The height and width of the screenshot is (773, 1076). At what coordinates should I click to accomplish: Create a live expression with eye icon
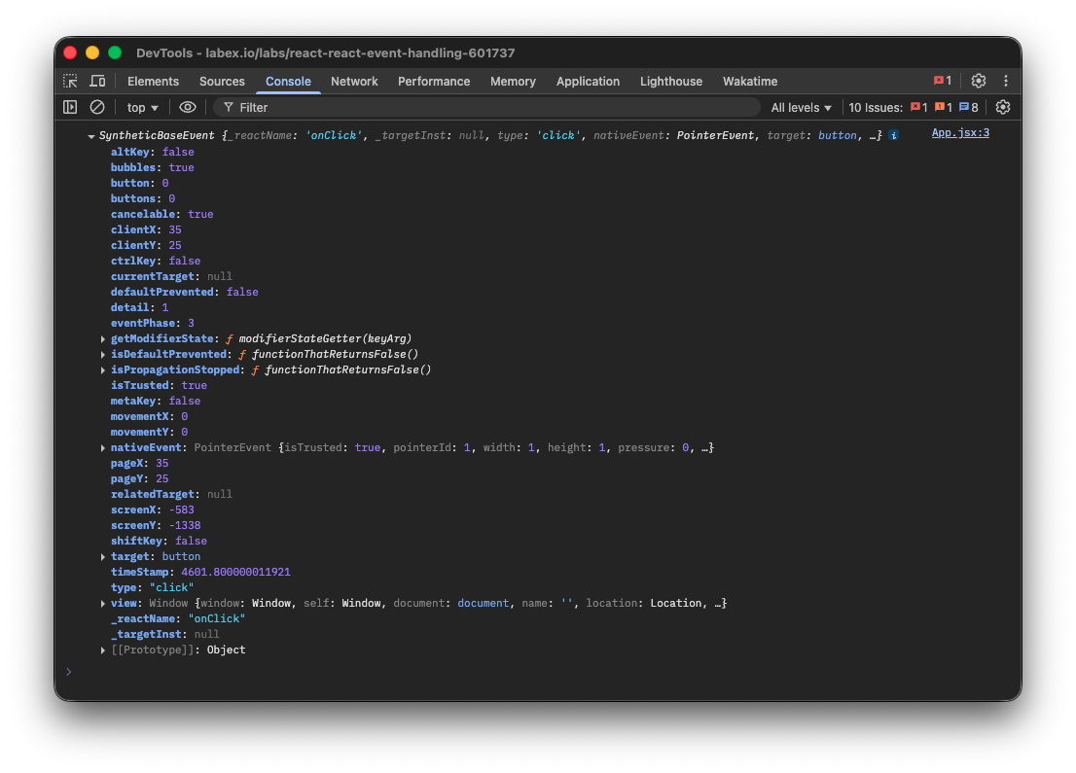pos(188,107)
